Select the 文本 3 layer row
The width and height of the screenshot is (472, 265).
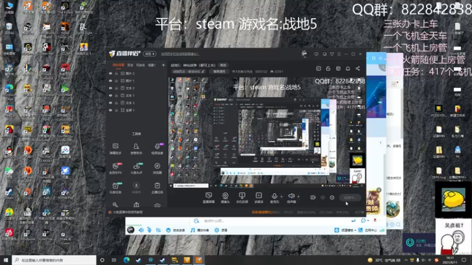point(136,102)
